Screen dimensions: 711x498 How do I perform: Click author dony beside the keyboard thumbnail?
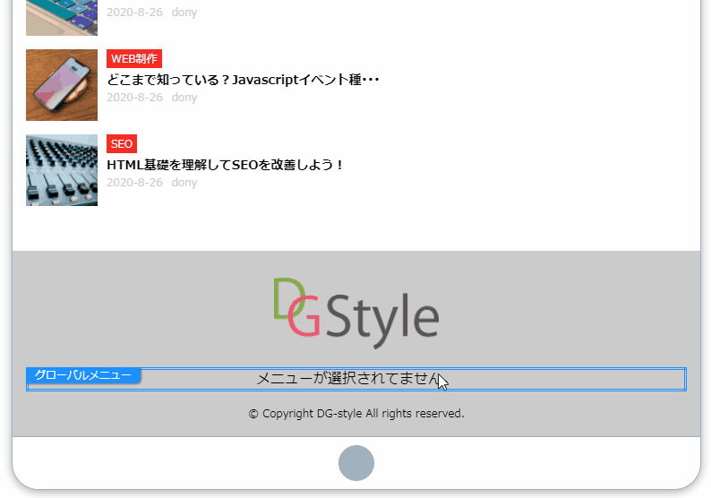coord(184,13)
